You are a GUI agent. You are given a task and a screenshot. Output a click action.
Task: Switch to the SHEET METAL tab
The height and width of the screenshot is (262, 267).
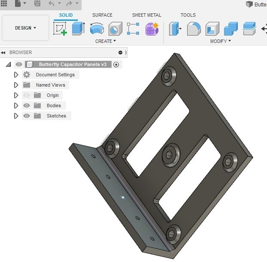click(x=147, y=15)
